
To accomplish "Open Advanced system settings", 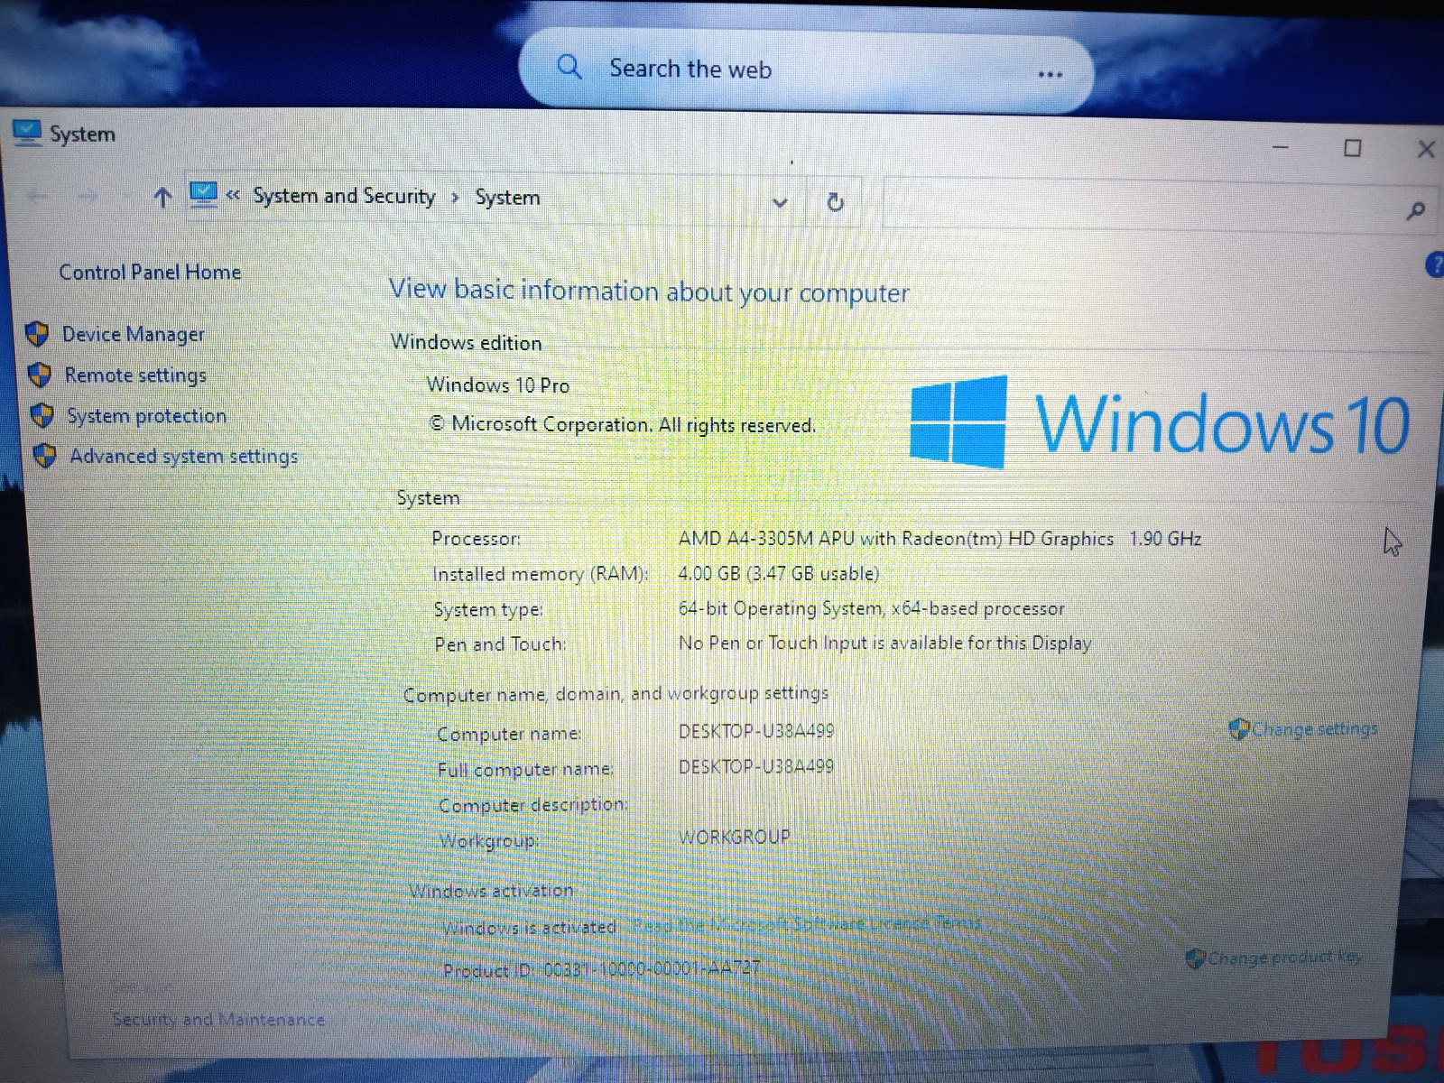I will (x=184, y=456).
